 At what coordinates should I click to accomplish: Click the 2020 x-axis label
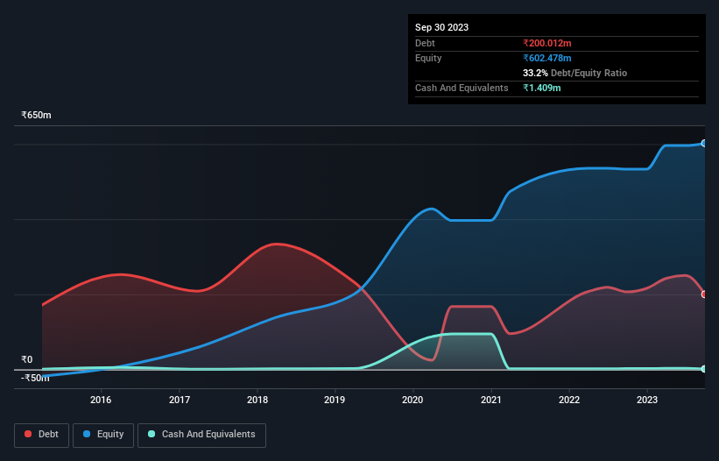[412, 400]
